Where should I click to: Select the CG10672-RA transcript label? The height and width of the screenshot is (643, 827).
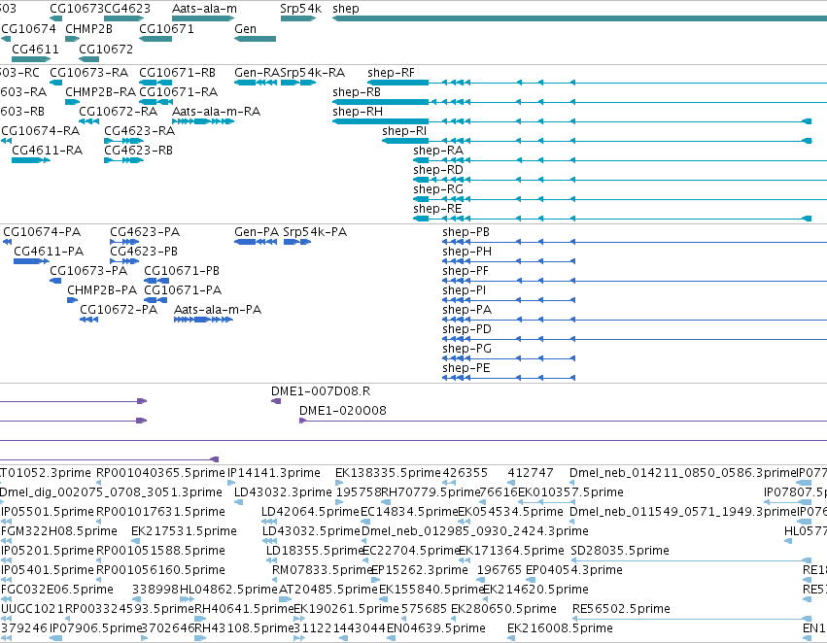pyautogui.click(x=119, y=112)
